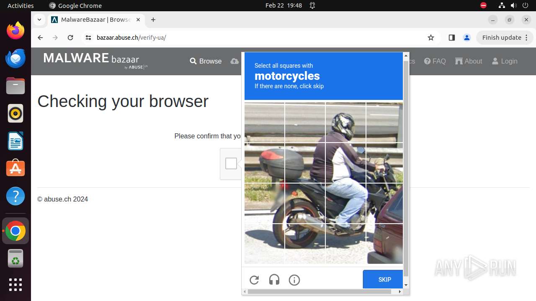Open Rhythmbox music player dock icon

pos(15,113)
